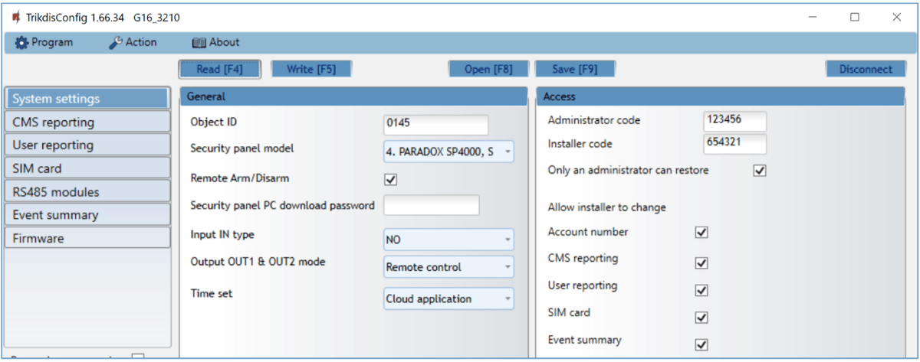Click the Object ID input field
Screen dimensions: 920x362
pos(435,124)
